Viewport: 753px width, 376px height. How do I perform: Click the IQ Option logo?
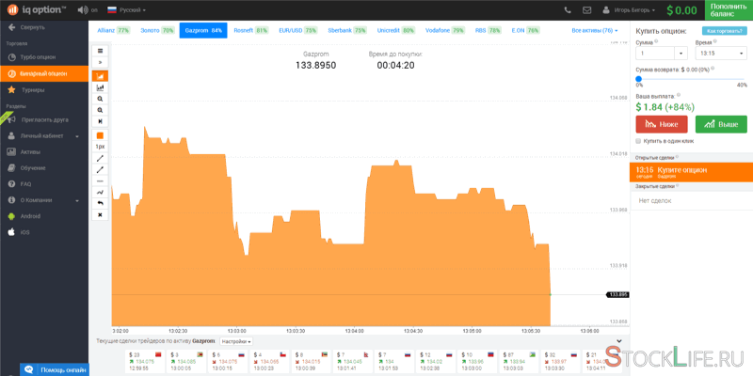37,9
